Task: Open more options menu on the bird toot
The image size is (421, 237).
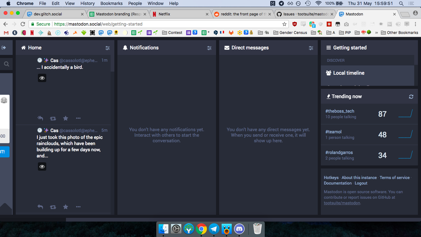Action: [78, 118]
